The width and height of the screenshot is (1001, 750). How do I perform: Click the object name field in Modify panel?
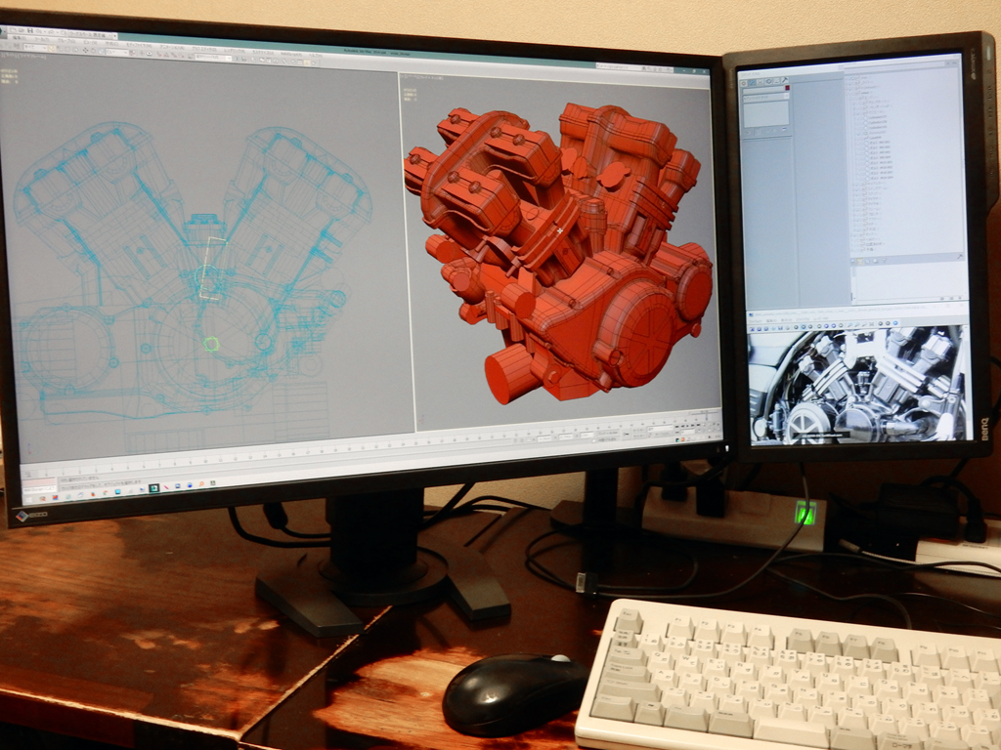[x=763, y=92]
